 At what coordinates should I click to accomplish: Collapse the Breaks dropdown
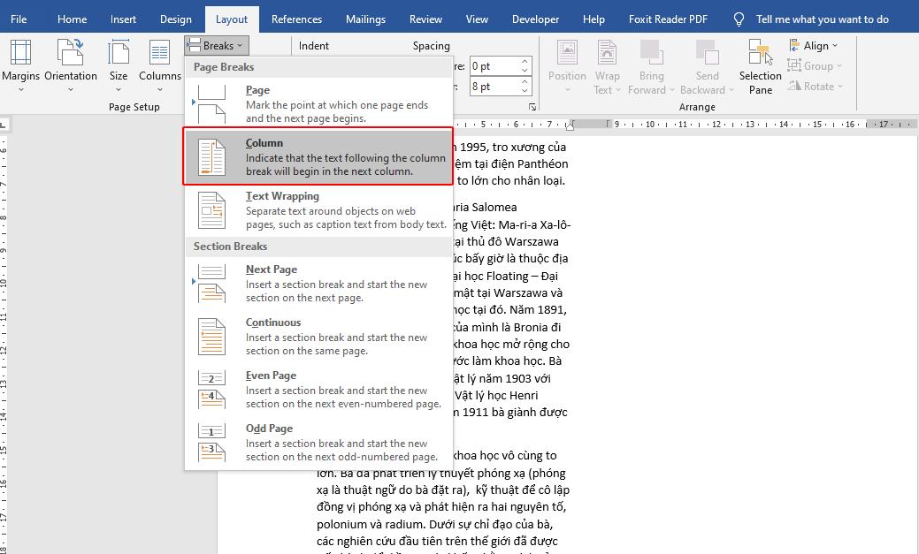click(215, 45)
